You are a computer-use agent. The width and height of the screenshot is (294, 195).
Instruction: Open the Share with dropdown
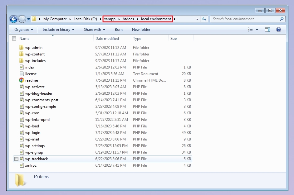click(x=95, y=30)
